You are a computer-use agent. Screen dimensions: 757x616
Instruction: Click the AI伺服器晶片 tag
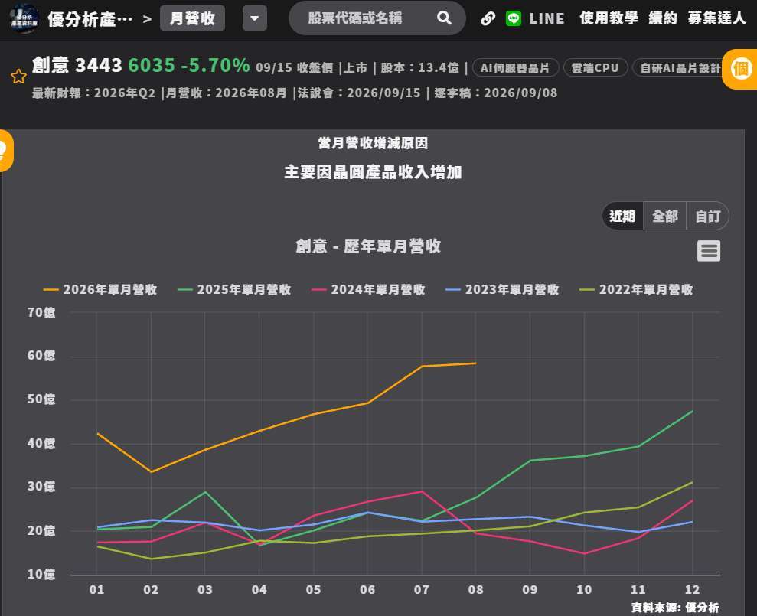(x=515, y=67)
